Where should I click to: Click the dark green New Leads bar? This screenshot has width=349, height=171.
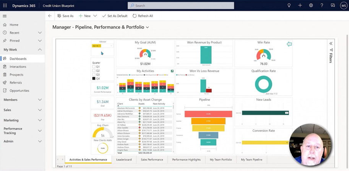pyautogui.click(x=265, y=113)
